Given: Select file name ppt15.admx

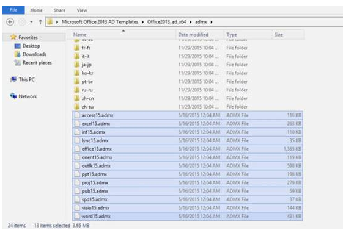Looking at the screenshot, I should pyautogui.click(x=94, y=174).
